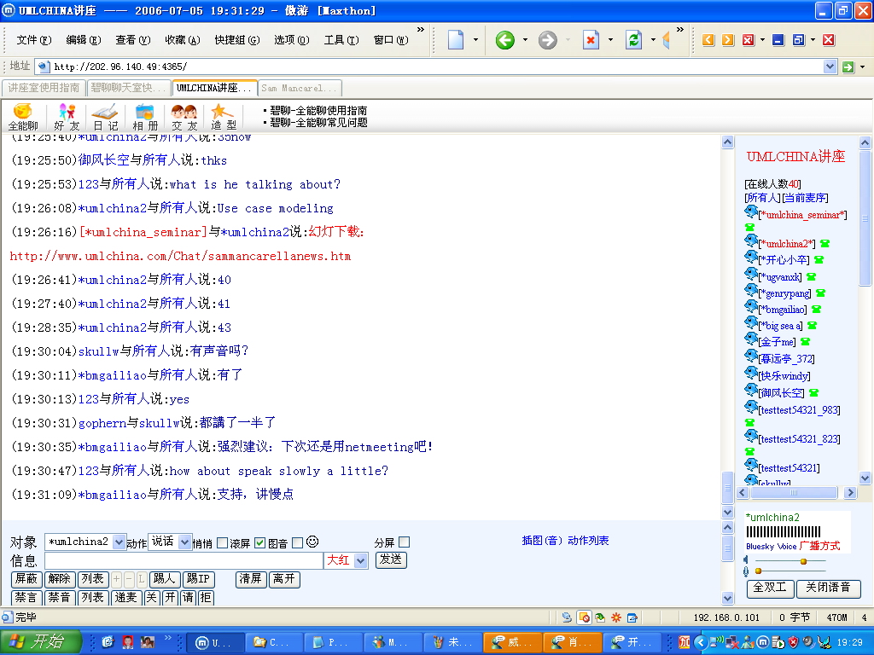
Task: Click the green phone icon beside genrypang
Action: tap(820, 293)
